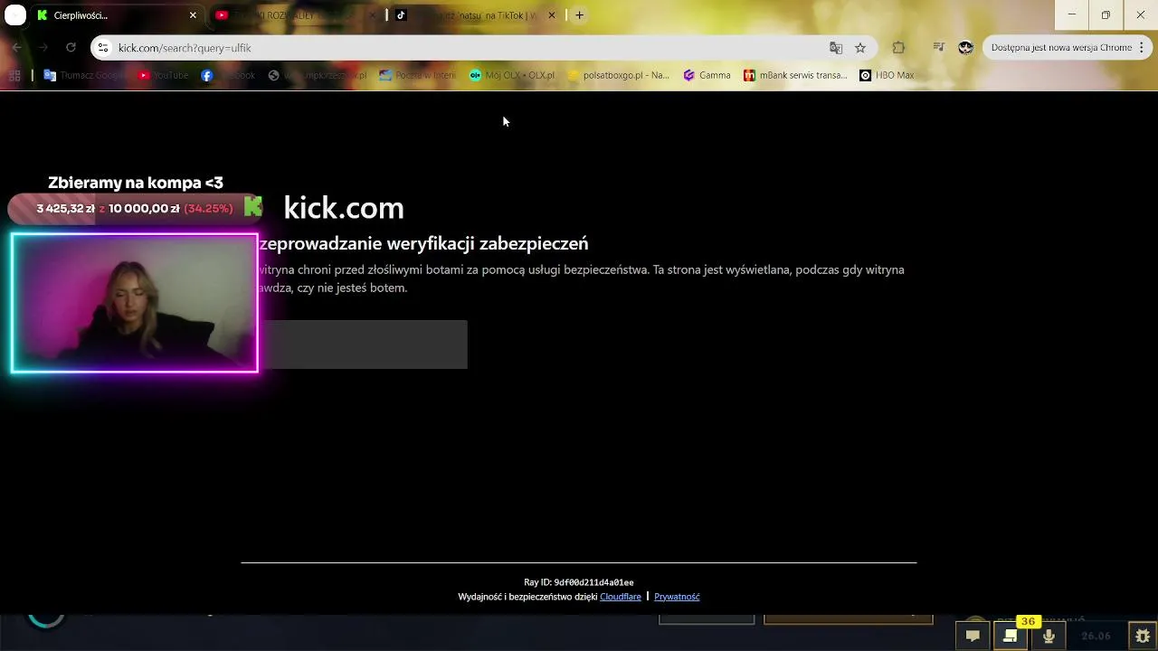Open the chat bubble icon at bottom
1158x651 pixels.
pos(973,636)
